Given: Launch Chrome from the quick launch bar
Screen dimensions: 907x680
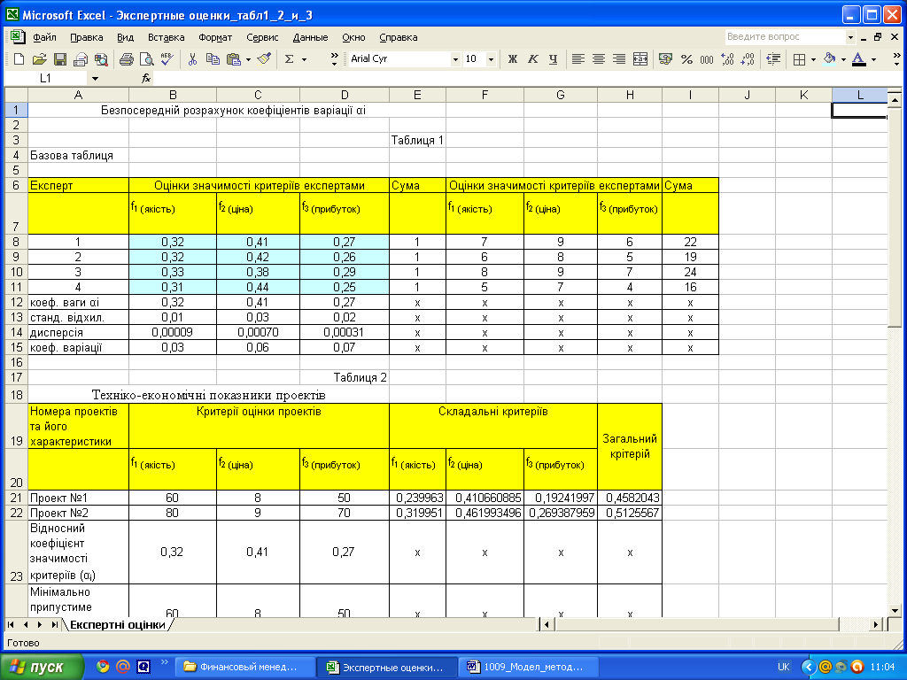Looking at the screenshot, I should pyautogui.click(x=103, y=667).
